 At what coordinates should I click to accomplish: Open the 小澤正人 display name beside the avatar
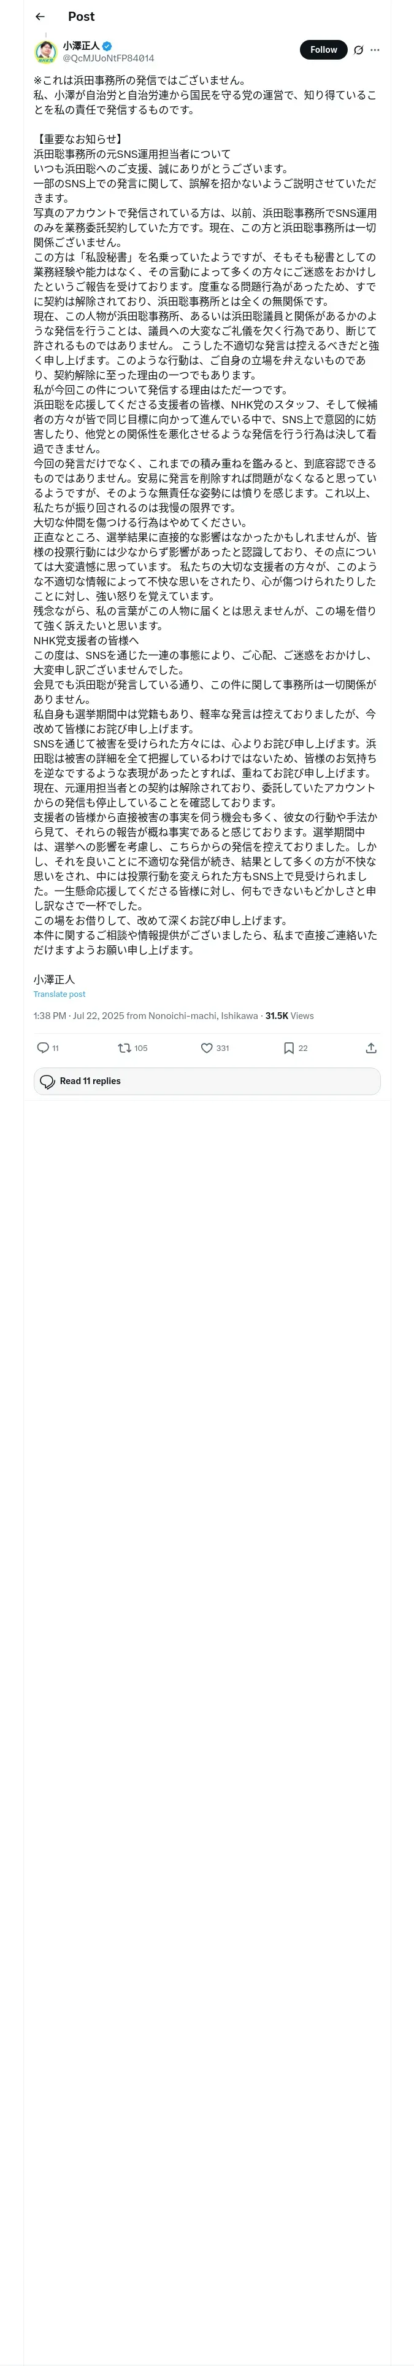click(81, 46)
